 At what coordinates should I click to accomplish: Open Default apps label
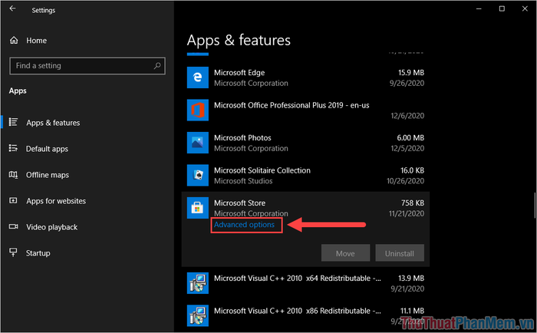pos(47,149)
